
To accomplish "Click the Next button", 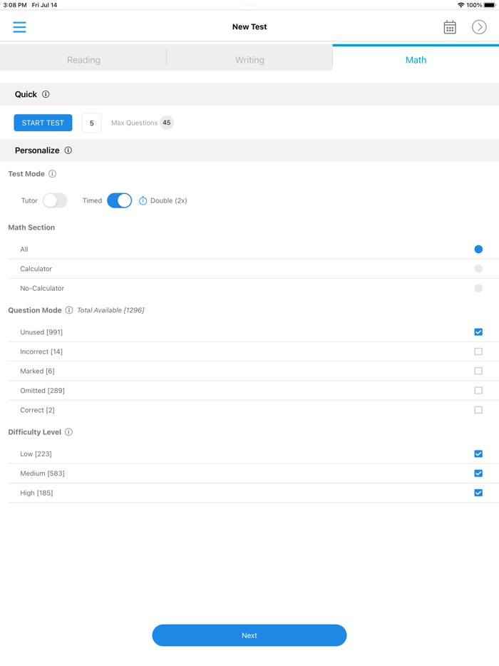I will 249,635.
